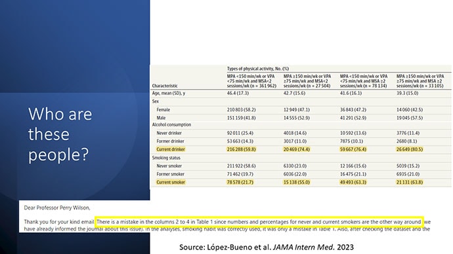
Task: Click the 'Dear Professor Perry Wilson' greeting
Action: coord(57,208)
